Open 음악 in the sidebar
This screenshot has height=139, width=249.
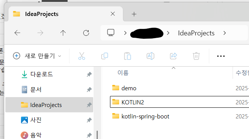[x=49, y=135]
